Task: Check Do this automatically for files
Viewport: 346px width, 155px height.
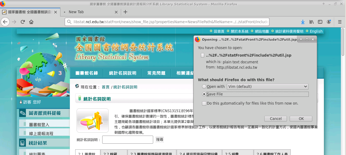Action: pyautogui.click(x=204, y=103)
